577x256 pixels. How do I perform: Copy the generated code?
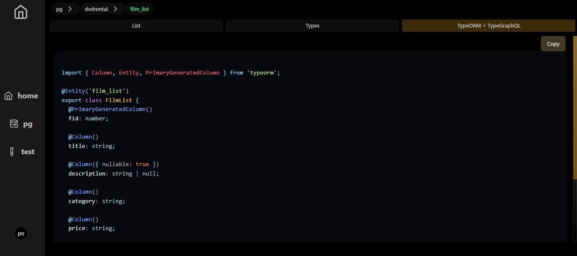point(553,44)
